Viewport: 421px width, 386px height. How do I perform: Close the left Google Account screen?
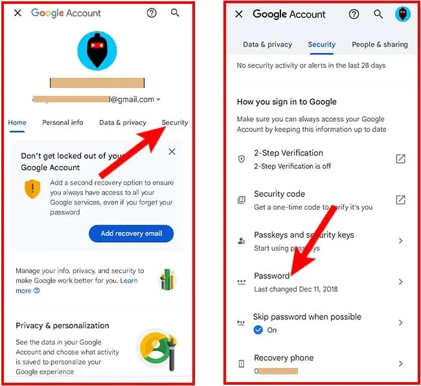pos(17,12)
